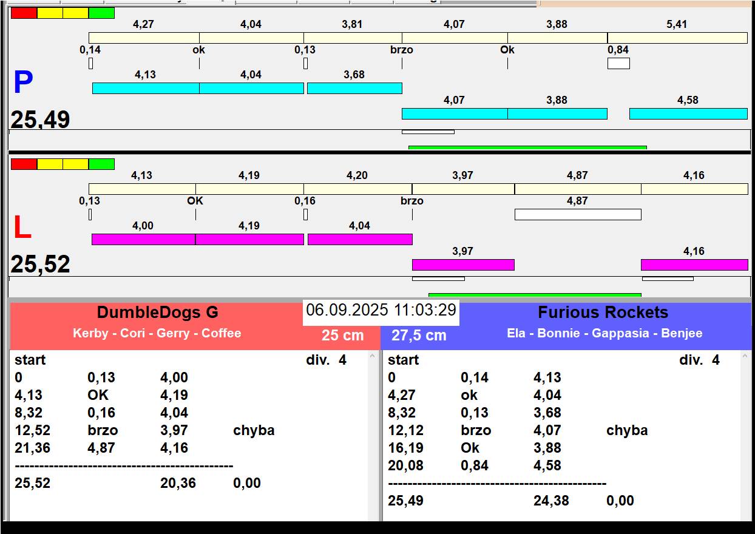Click the red start light in P lane
Viewport: 755px width, 534px height.
point(24,13)
